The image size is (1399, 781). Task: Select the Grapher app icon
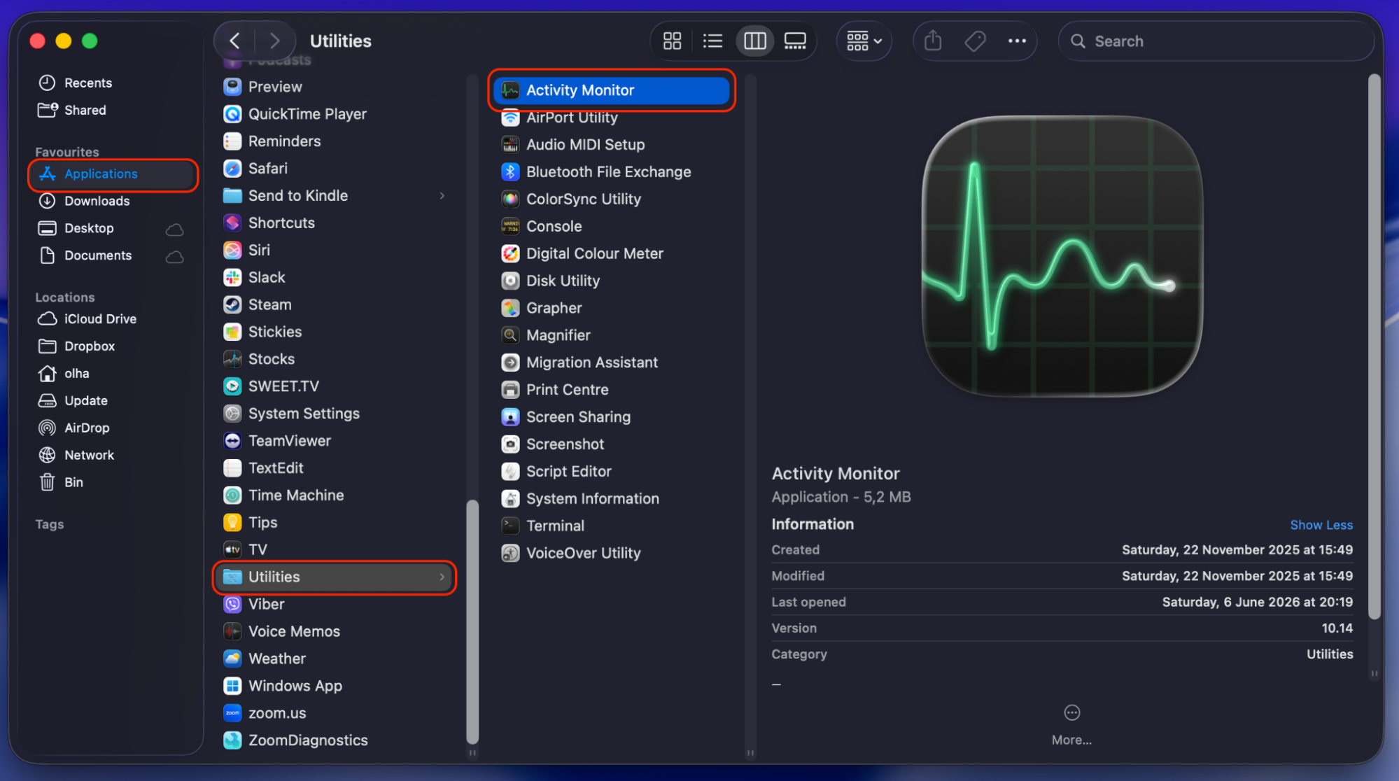pyautogui.click(x=510, y=309)
